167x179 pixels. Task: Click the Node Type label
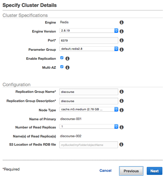click(47, 110)
